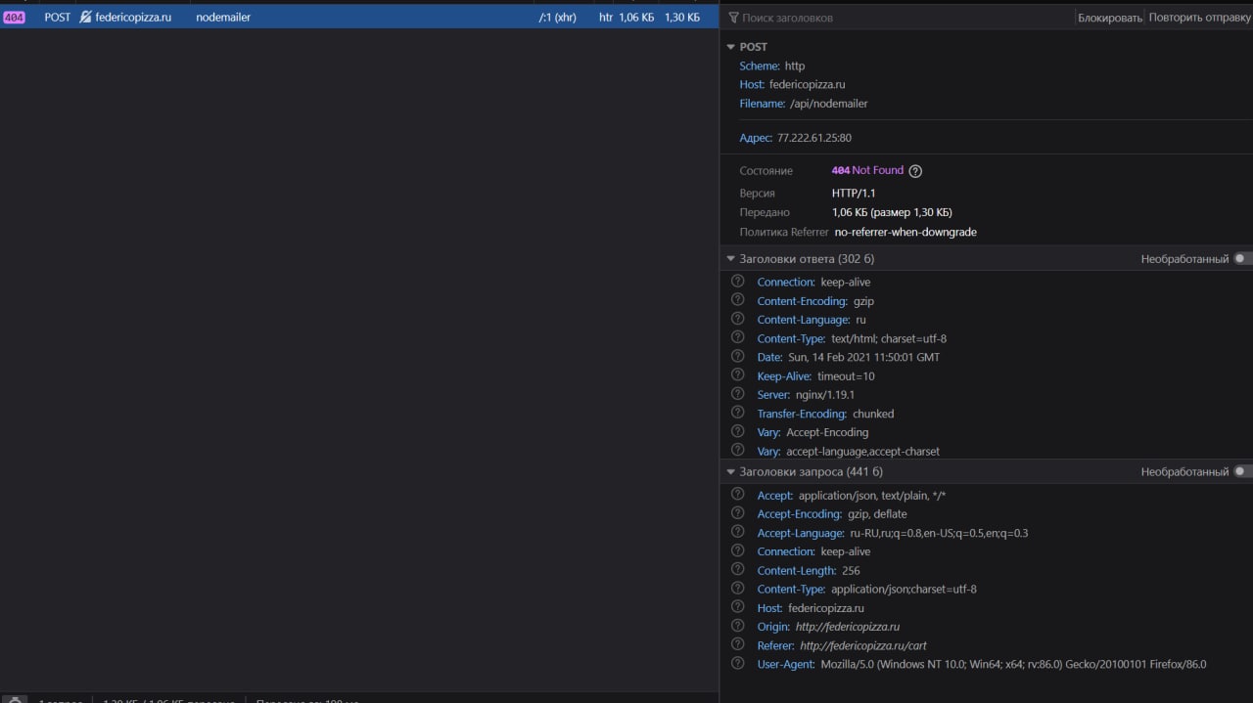Open help for the Accept request header
This screenshot has width=1253, height=703.
coord(738,495)
